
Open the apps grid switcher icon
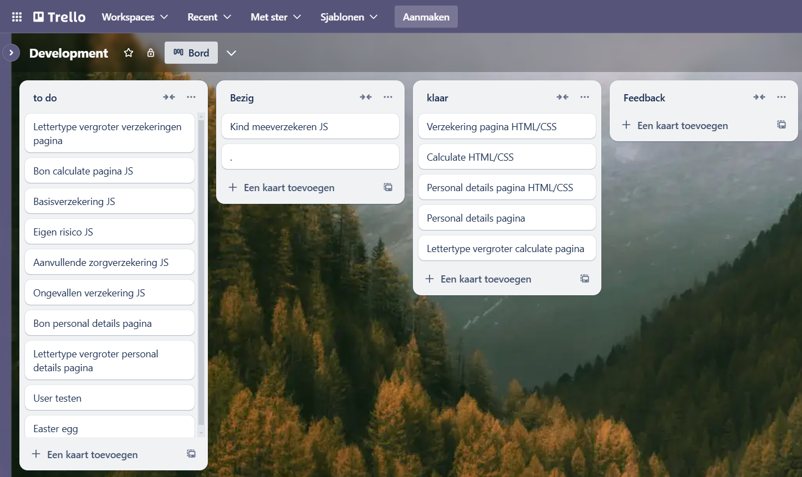tap(17, 17)
